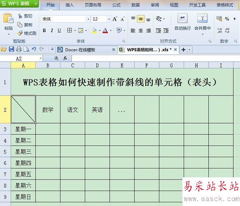This screenshot has height=206, width=240.
Task: Switch to the 公式 tab
Action: [x=116, y=5]
